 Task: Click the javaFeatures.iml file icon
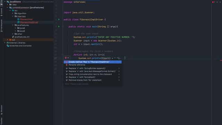point(13,37)
